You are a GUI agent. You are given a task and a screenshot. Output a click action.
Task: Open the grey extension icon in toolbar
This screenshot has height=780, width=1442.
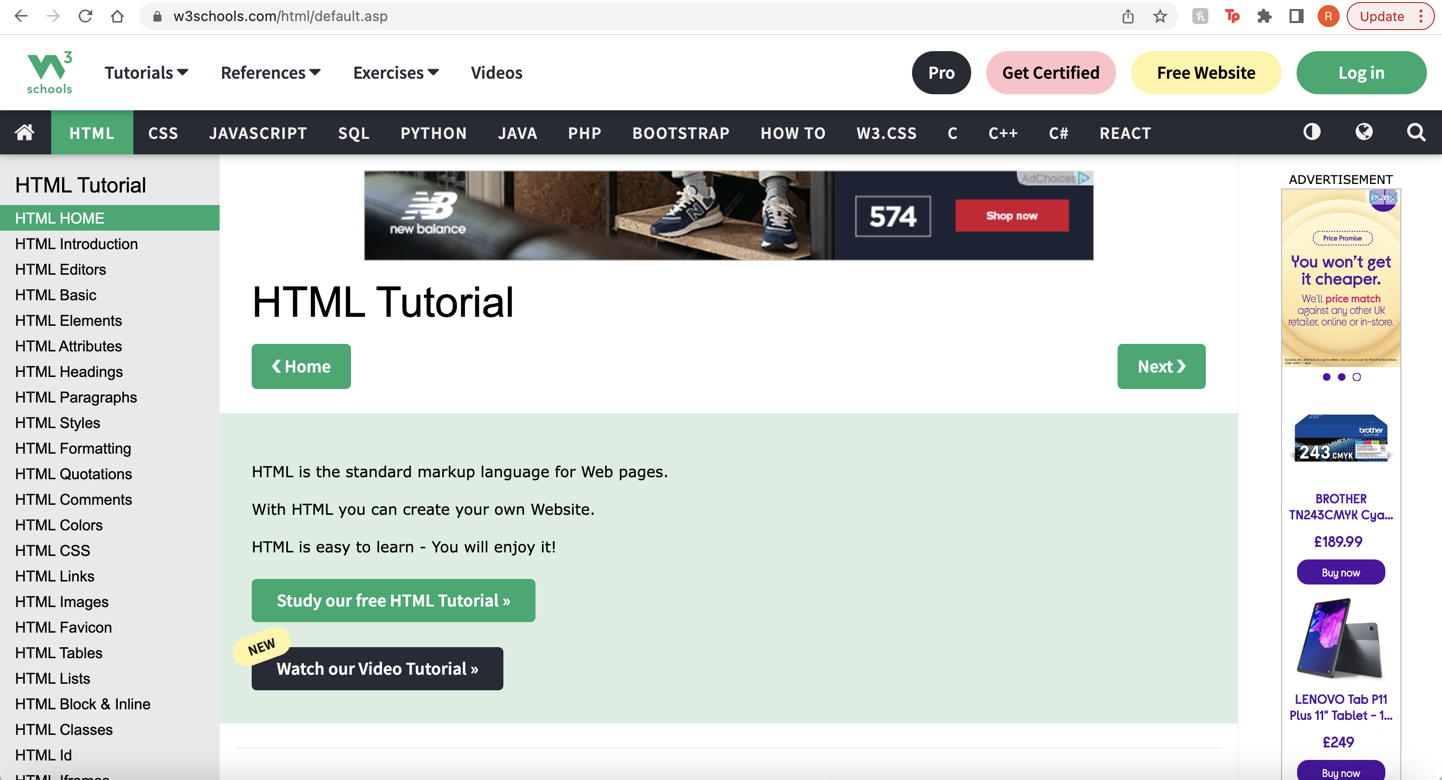[1200, 16]
